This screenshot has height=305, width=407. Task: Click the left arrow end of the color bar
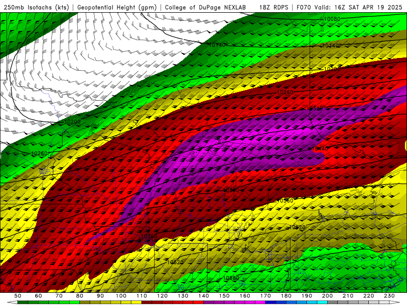12,302
